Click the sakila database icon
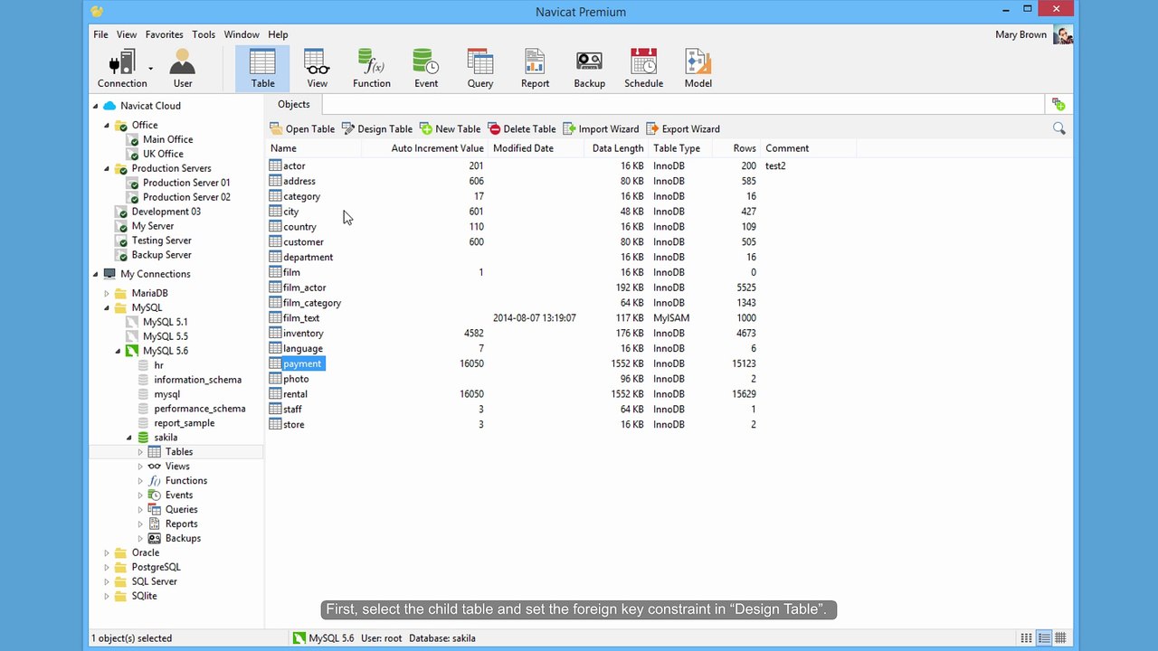The height and width of the screenshot is (651, 1158). (143, 438)
